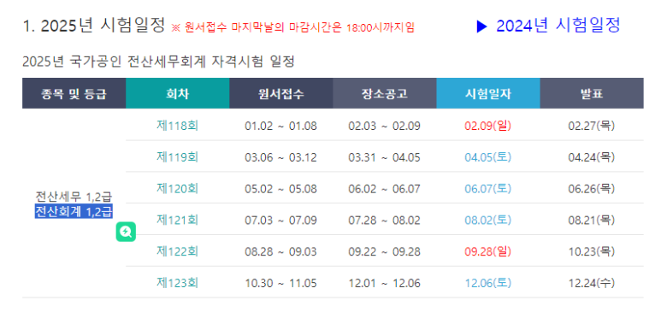
Task: Select the 제120회 row label
Action: pyautogui.click(x=178, y=188)
